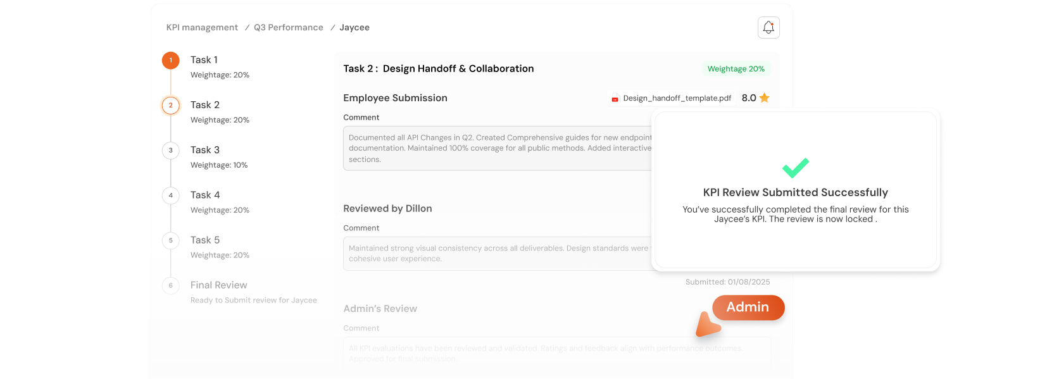This screenshot has width=1047, height=379.
Task: Click the gold rating star icon
Action: click(765, 98)
